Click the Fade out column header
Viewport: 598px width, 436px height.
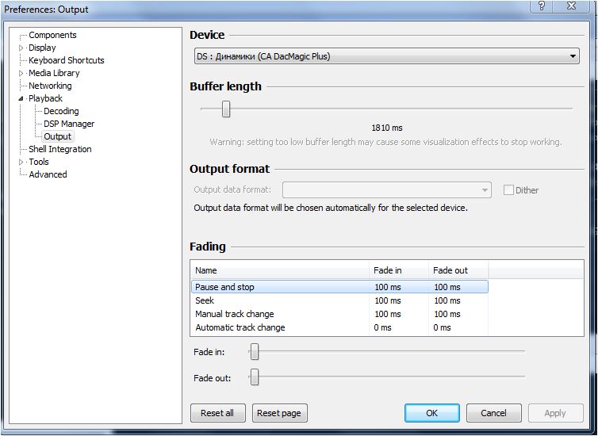(x=450, y=270)
